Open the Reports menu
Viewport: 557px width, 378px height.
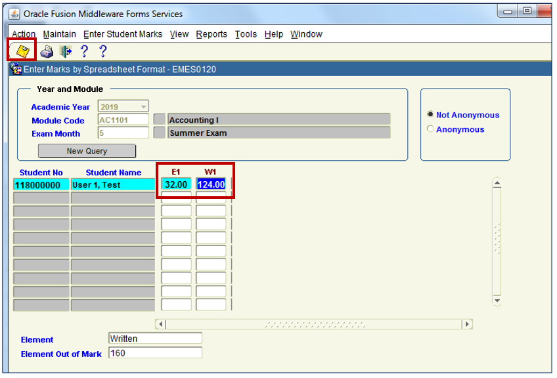(x=212, y=34)
